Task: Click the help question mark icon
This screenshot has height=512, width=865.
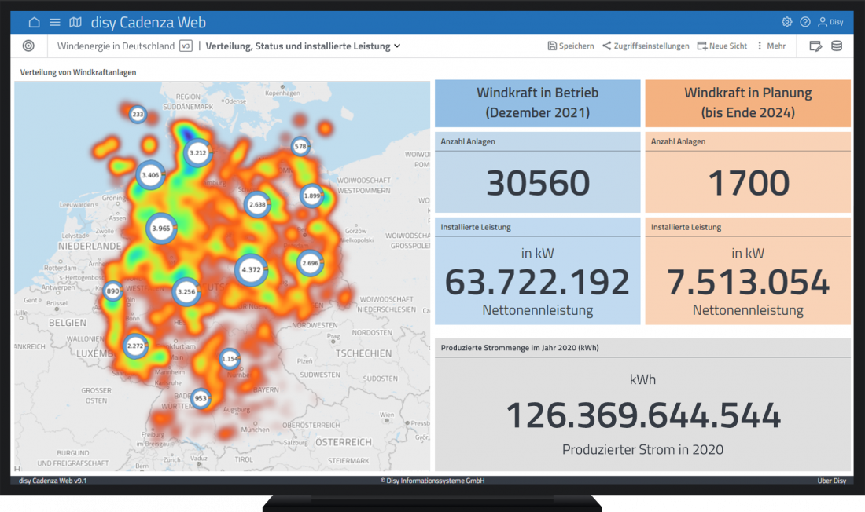Action: (805, 23)
